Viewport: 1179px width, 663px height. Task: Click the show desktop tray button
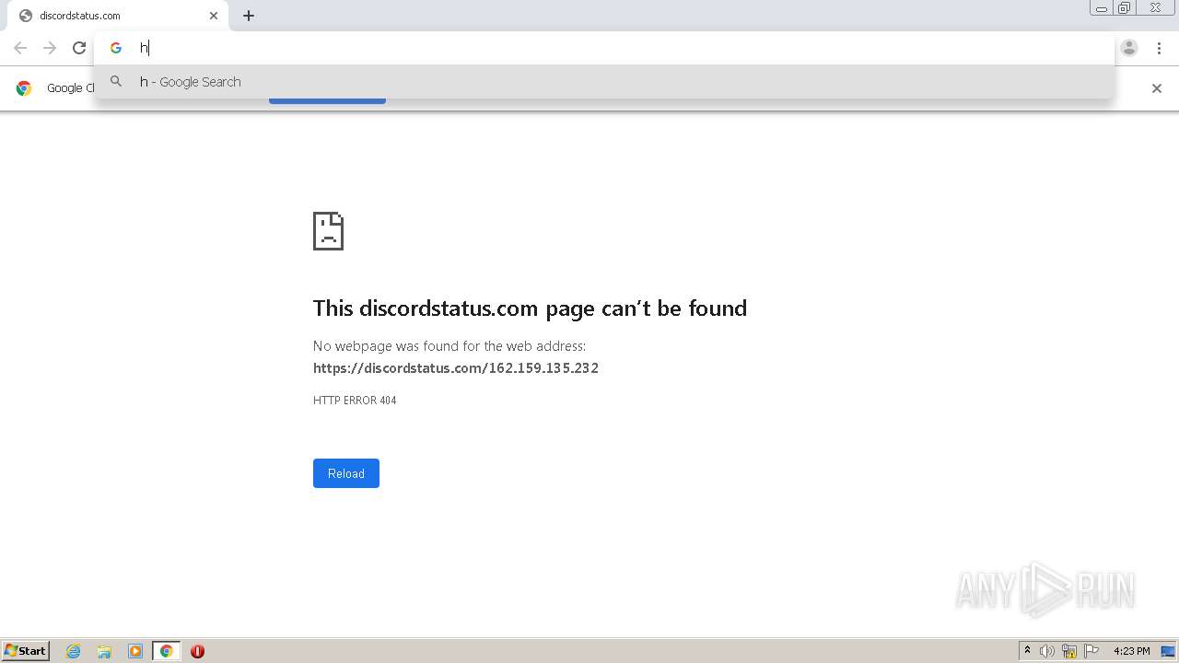pos(1168,651)
